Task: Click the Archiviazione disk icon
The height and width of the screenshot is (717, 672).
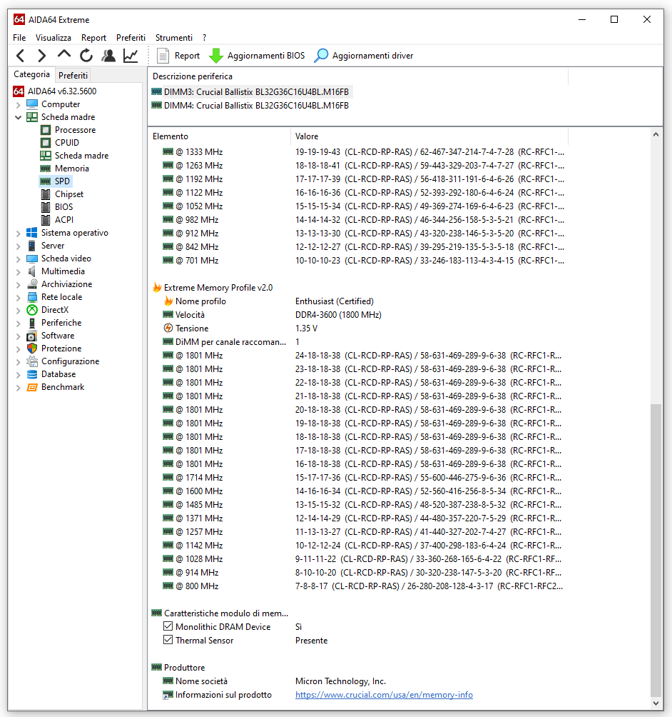Action: [x=32, y=284]
